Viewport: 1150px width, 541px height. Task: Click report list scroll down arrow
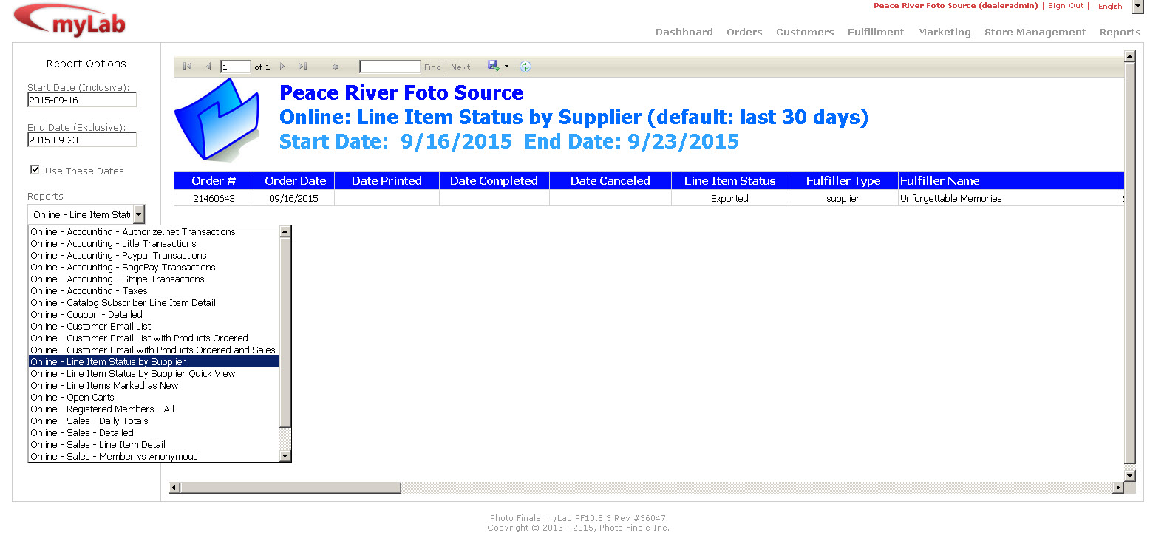pyautogui.click(x=285, y=456)
